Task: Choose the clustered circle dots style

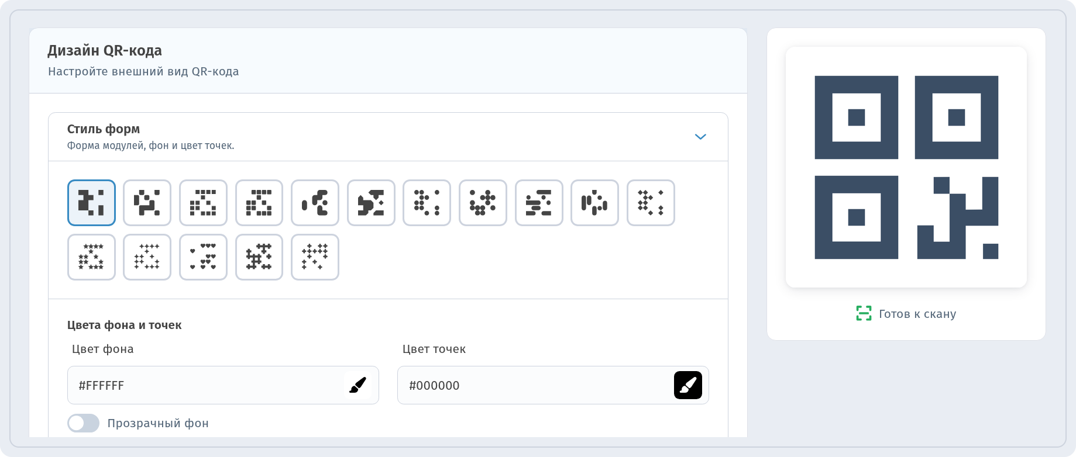Action: (x=483, y=203)
